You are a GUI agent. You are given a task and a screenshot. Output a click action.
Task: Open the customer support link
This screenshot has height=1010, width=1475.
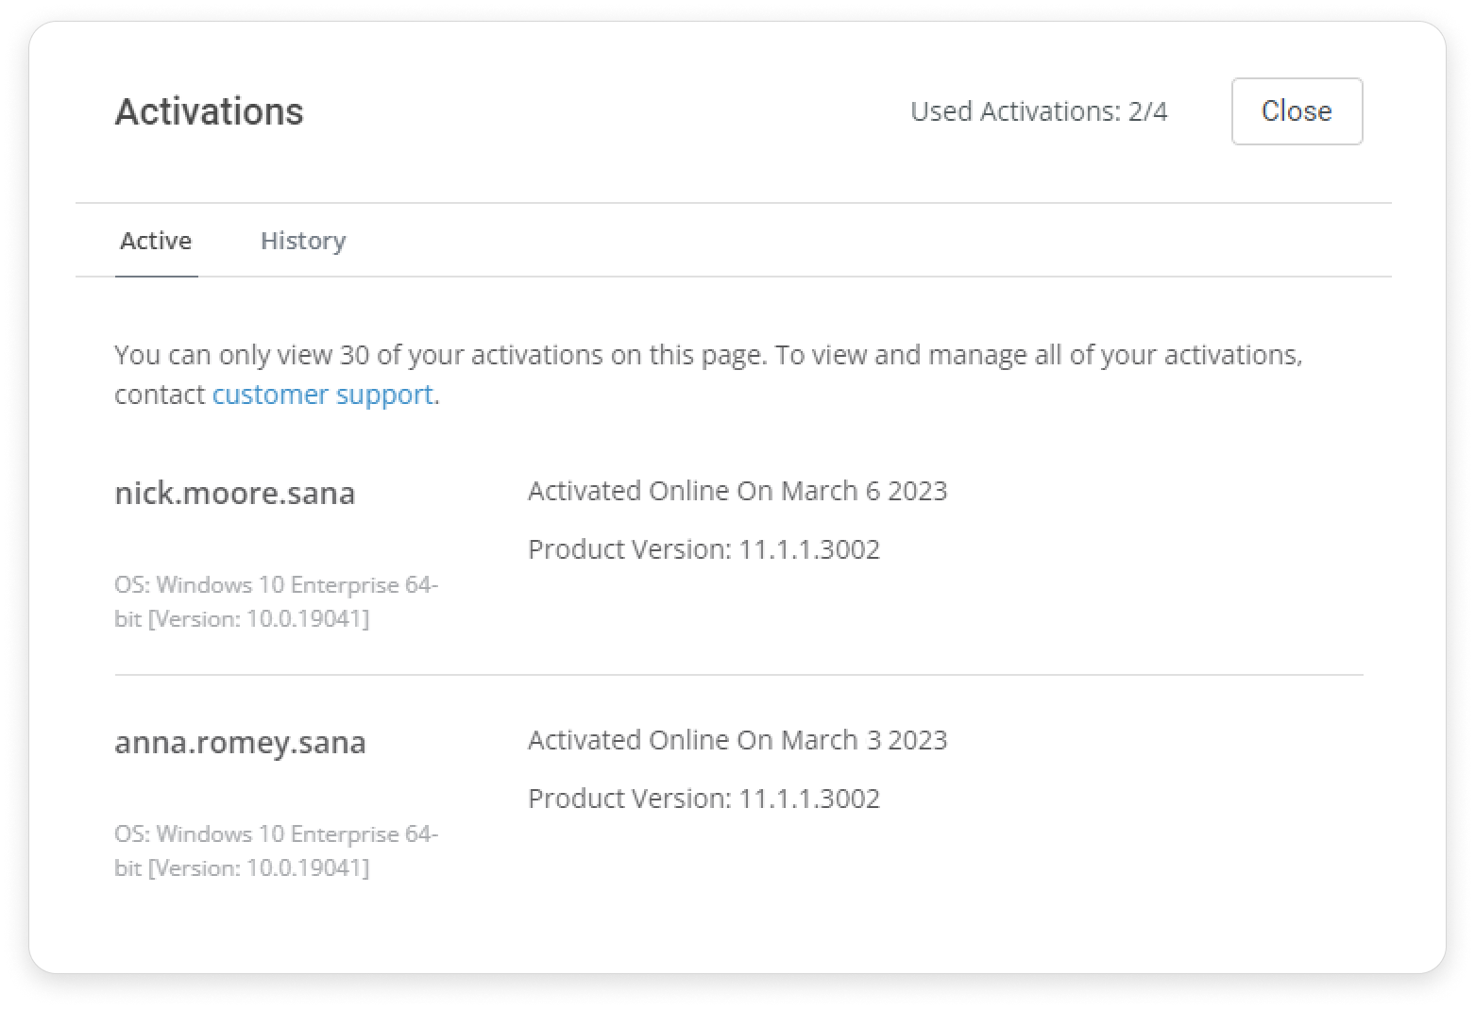pos(322,394)
